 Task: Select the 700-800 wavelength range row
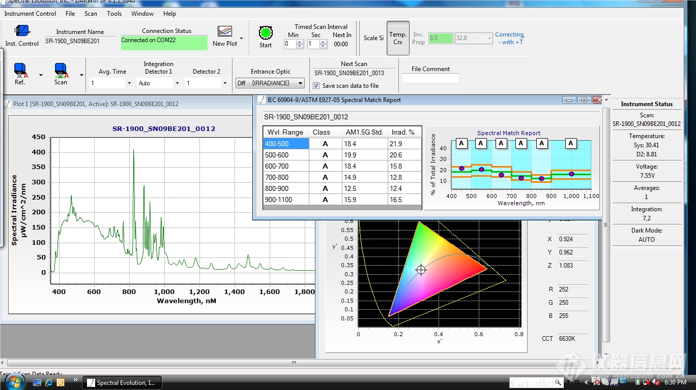pos(342,177)
